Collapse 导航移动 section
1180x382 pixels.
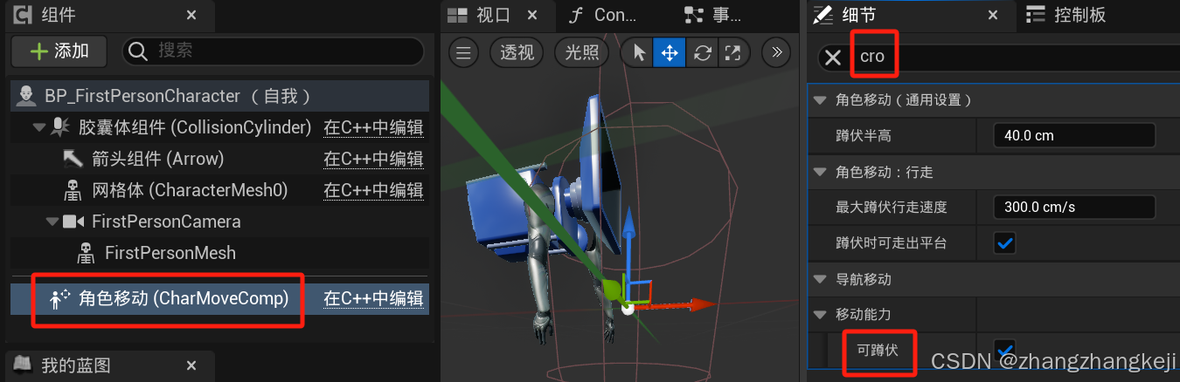pyautogui.click(x=819, y=279)
